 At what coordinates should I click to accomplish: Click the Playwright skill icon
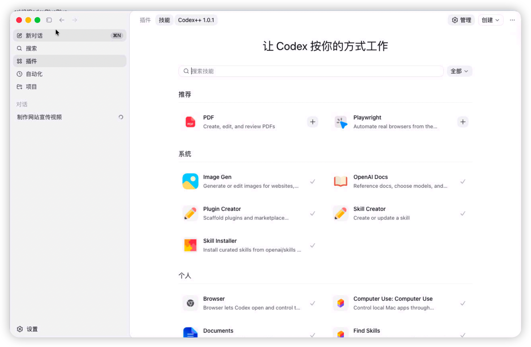coord(341,122)
